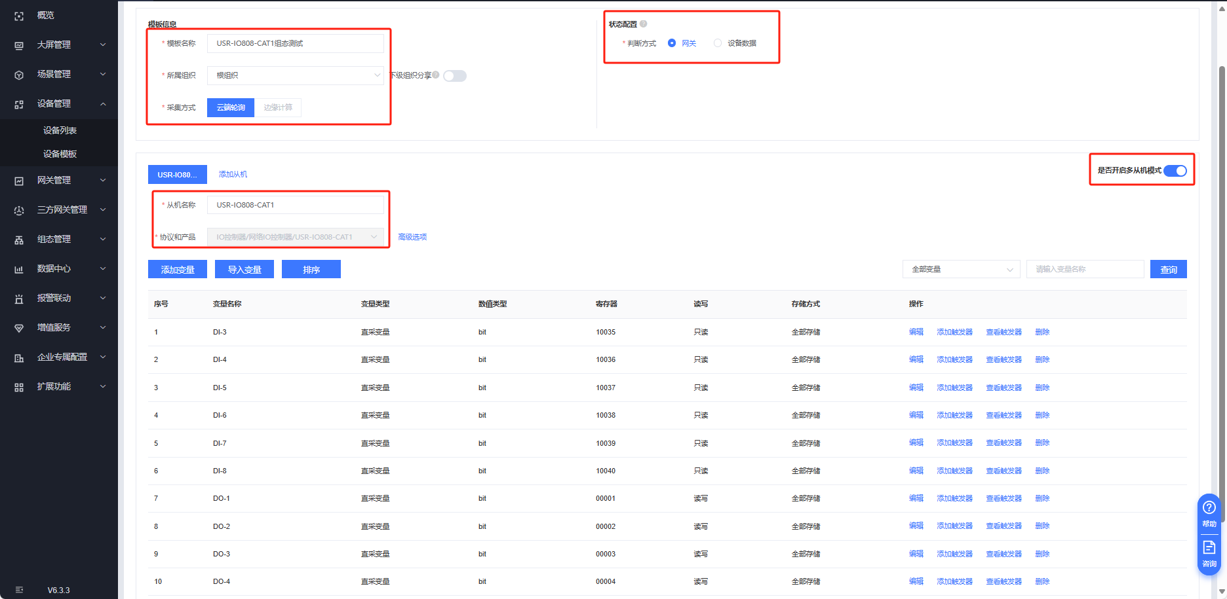Click the 从机名称 input field
Image resolution: width=1227 pixels, height=599 pixels.
(x=296, y=205)
